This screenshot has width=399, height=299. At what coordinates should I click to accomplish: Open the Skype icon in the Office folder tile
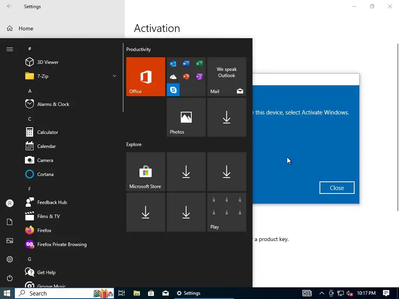coord(173,90)
